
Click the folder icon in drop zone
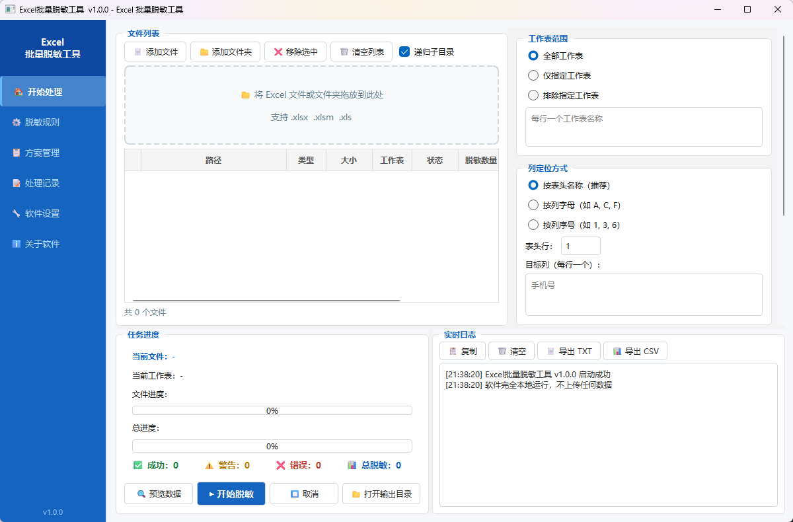click(246, 95)
